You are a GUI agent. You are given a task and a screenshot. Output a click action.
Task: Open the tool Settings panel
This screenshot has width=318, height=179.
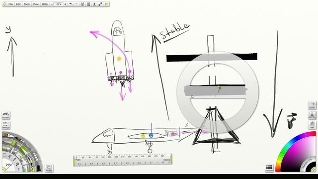click(x=6, y=125)
